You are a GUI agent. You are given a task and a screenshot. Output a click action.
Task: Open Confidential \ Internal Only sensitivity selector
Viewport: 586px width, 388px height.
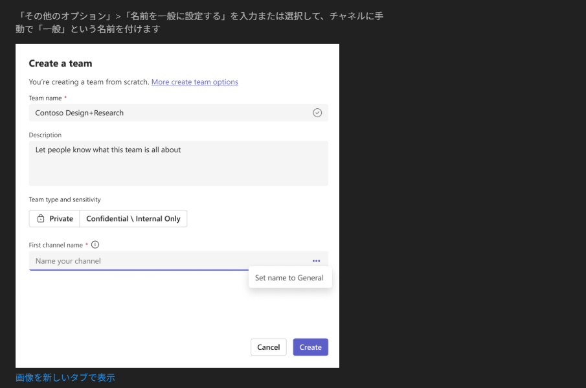point(133,219)
